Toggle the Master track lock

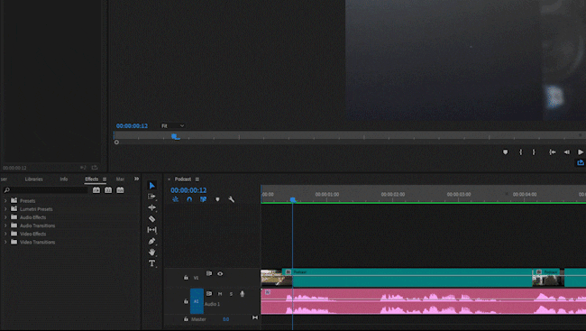point(186,319)
